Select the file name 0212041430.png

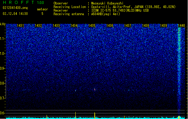15,8
